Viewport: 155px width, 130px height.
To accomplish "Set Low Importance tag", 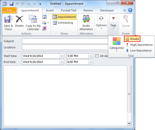I will click(x=139, y=50).
